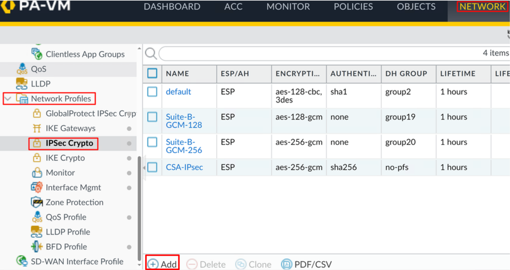510x270 pixels.
Task: Click the QoS Profile icon
Action: [37, 217]
